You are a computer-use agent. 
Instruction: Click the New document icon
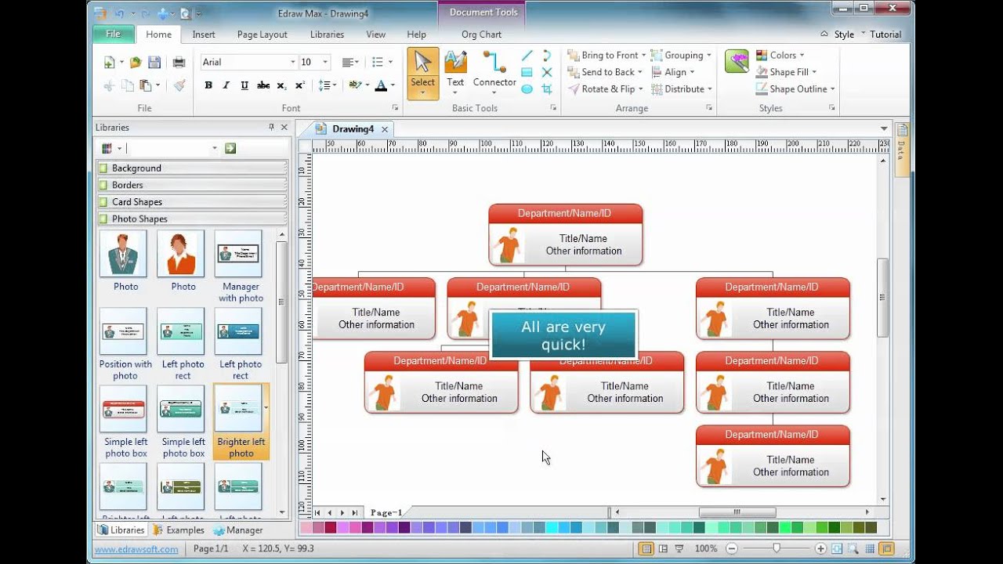(x=109, y=63)
